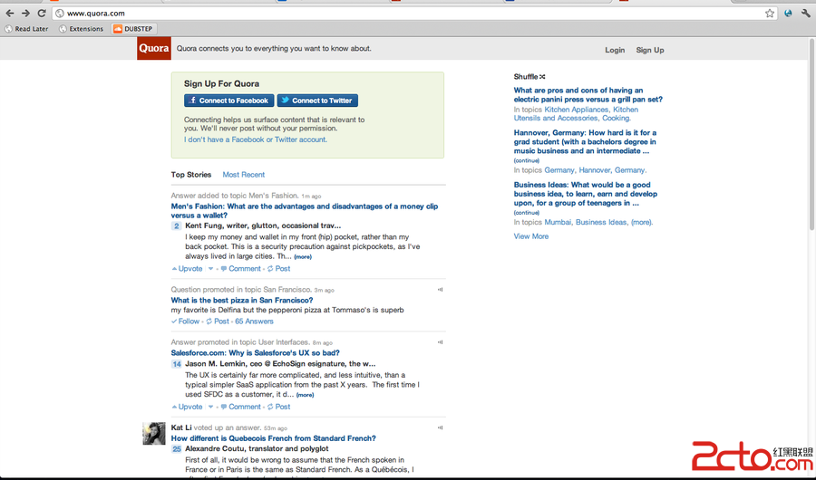Click the Shuffle icon in sidebar
Screen dimensions: 816x480
coord(542,76)
